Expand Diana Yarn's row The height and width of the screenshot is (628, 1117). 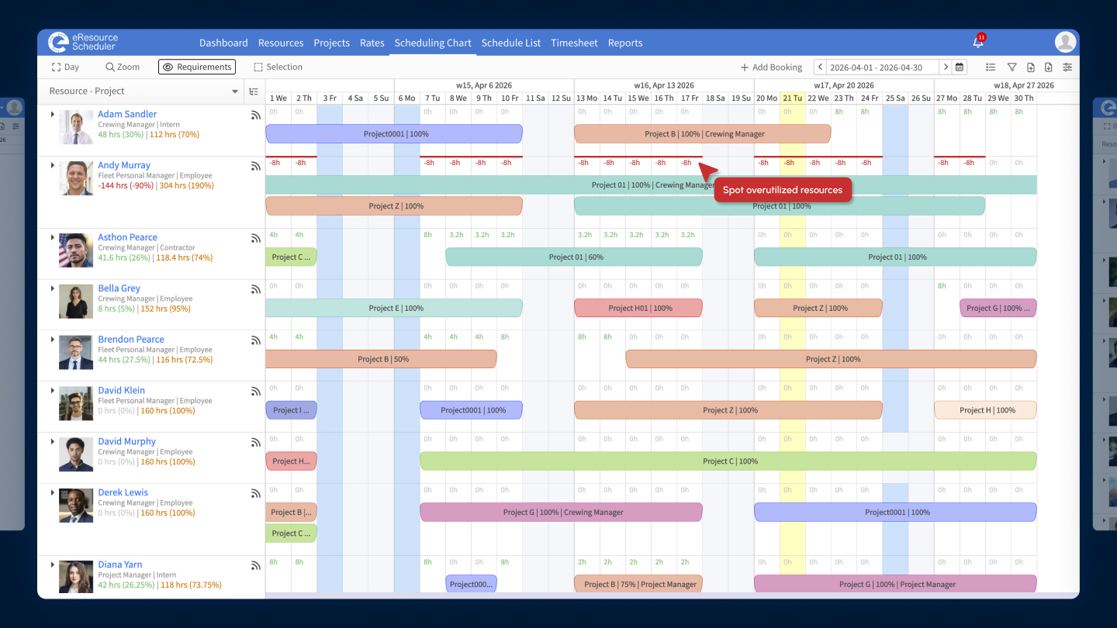click(x=53, y=565)
